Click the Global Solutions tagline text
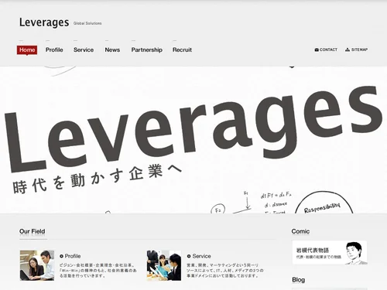 pyautogui.click(x=87, y=23)
